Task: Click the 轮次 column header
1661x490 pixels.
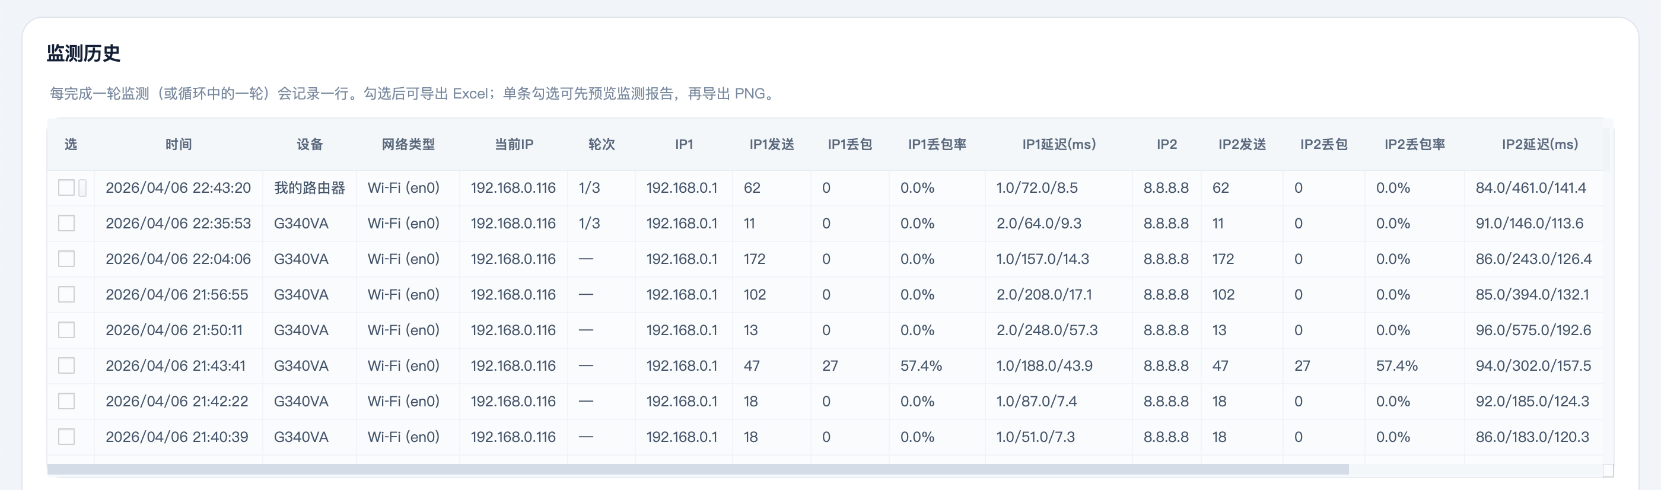Action: (x=602, y=144)
